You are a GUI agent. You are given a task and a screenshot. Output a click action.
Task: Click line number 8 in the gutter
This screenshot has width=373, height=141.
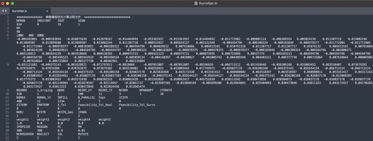[8, 64]
